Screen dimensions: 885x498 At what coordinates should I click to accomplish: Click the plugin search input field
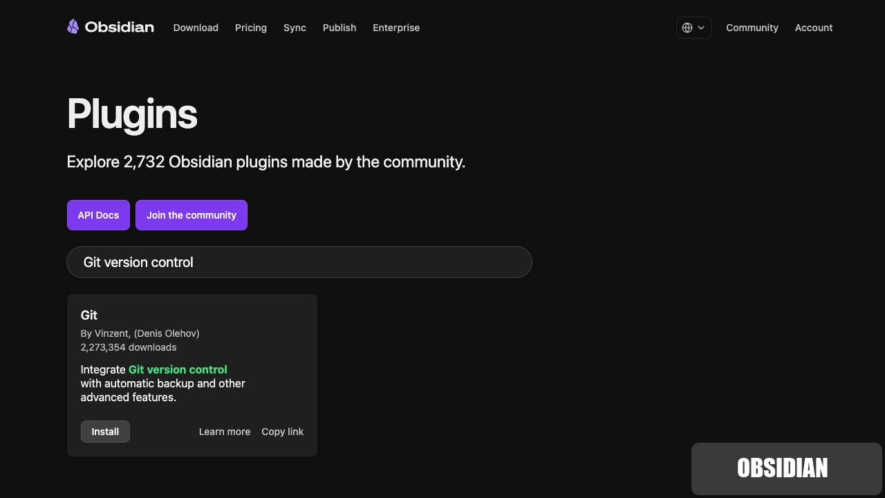pyautogui.click(x=299, y=262)
